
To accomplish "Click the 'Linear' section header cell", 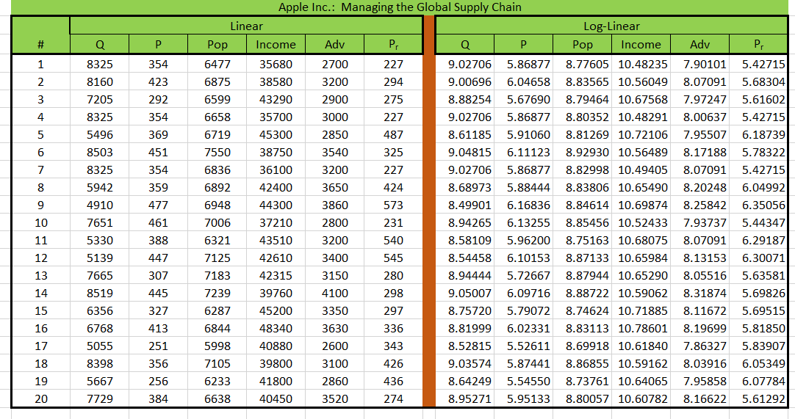I will click(246, 26).
